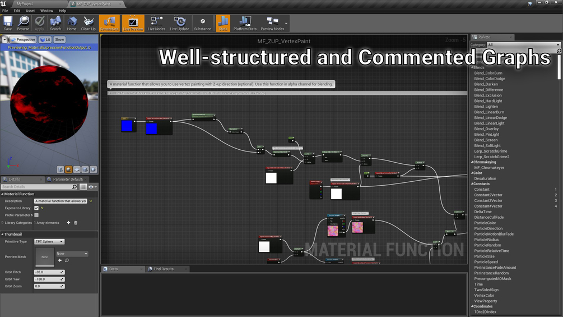Select MF_Chromakeyer in the palette
This screenshot has width=563, height=317.
(489, 168)
